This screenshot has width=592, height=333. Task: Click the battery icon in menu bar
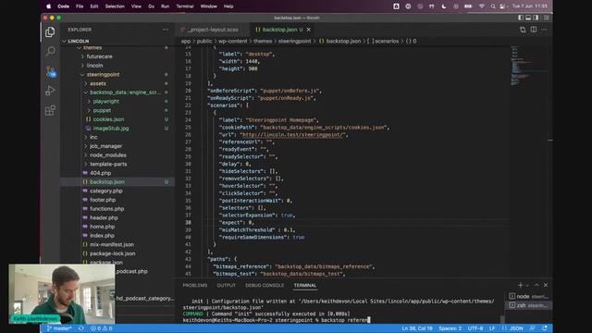pos(468,6)
